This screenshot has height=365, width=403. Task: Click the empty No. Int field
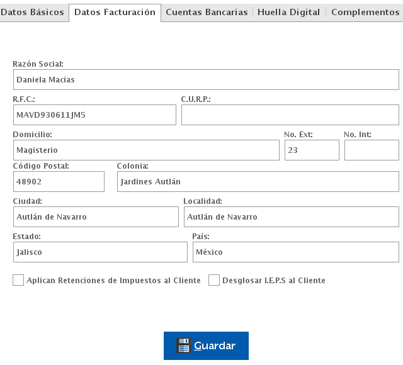point(372,150)
